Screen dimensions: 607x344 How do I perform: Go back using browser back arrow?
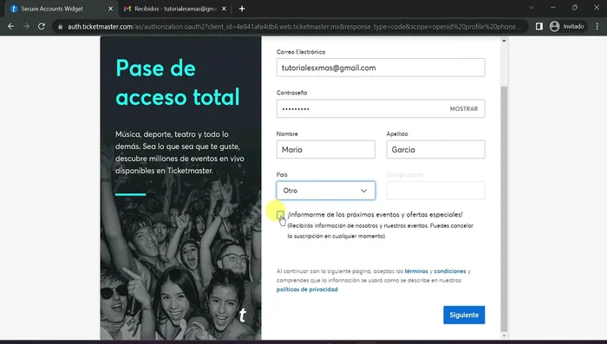coord(10,26)
